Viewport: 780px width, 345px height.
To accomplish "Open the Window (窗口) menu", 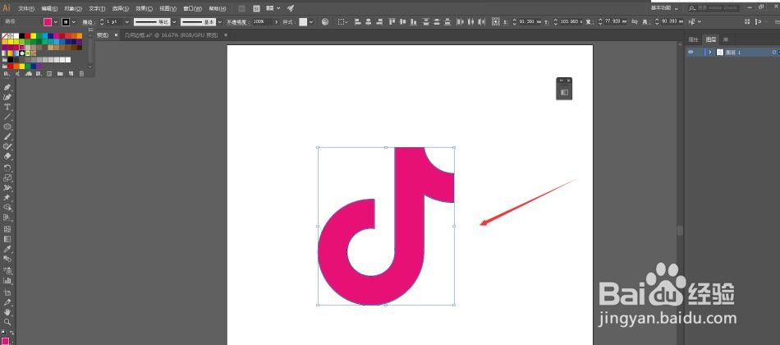I will 192,9.
